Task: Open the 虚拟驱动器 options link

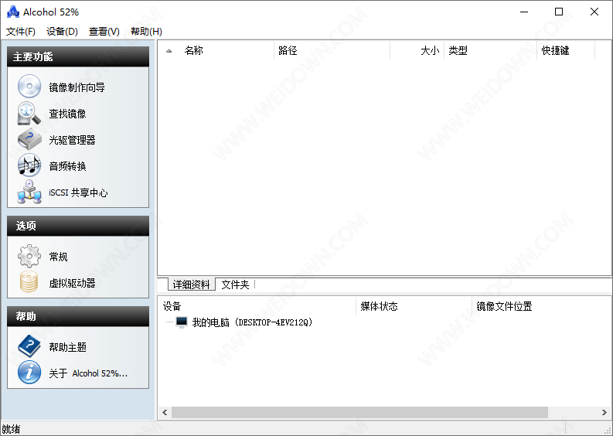Action: click(72, 283)
